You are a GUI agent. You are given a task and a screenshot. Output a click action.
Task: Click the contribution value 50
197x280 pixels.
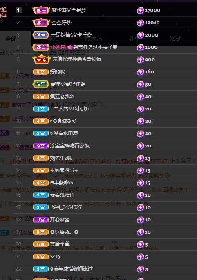tap(148, 85)
